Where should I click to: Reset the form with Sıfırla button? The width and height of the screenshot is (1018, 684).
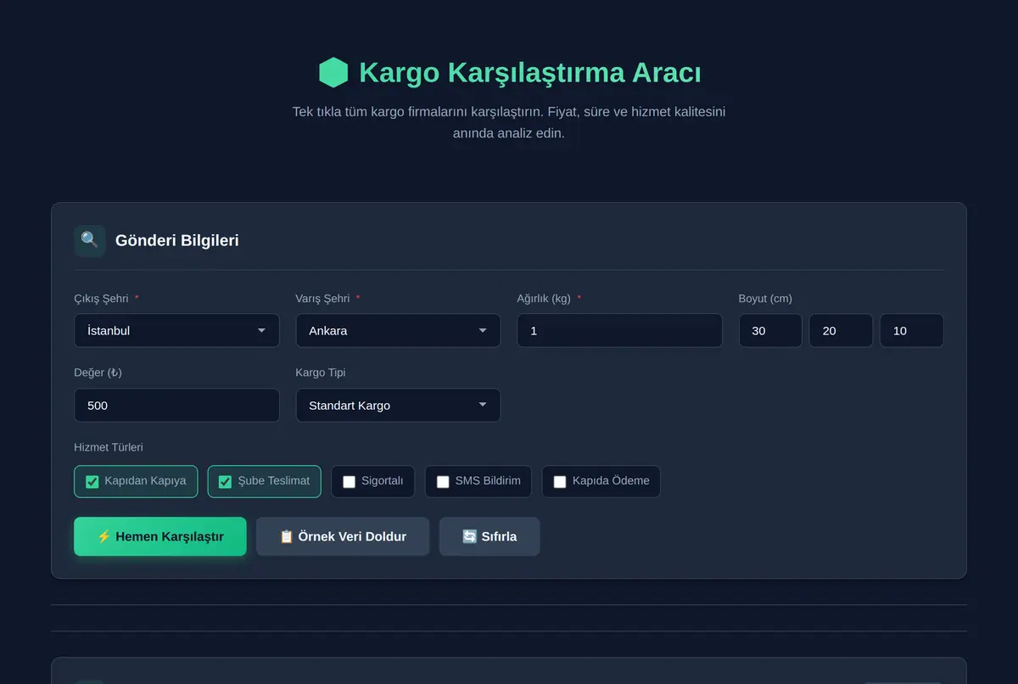coord(489,536)
